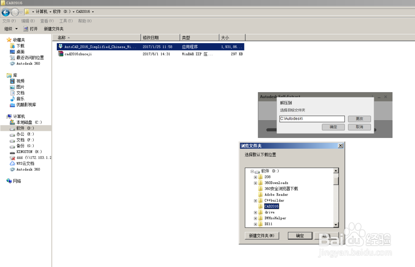Open 桌面 in the favorites sidebar
The height and width of the screenshot is (267, 415).
(20, 51)
